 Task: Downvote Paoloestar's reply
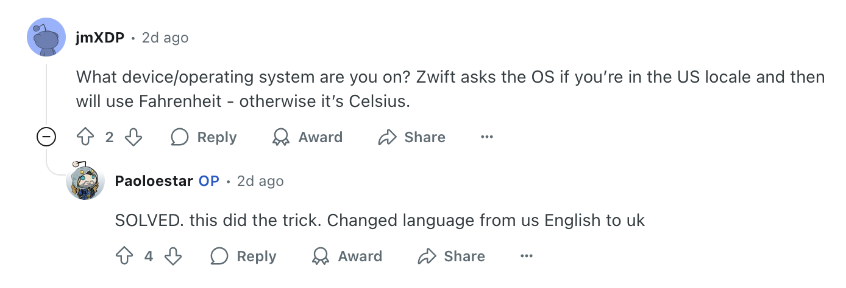[x=173, y=256]
